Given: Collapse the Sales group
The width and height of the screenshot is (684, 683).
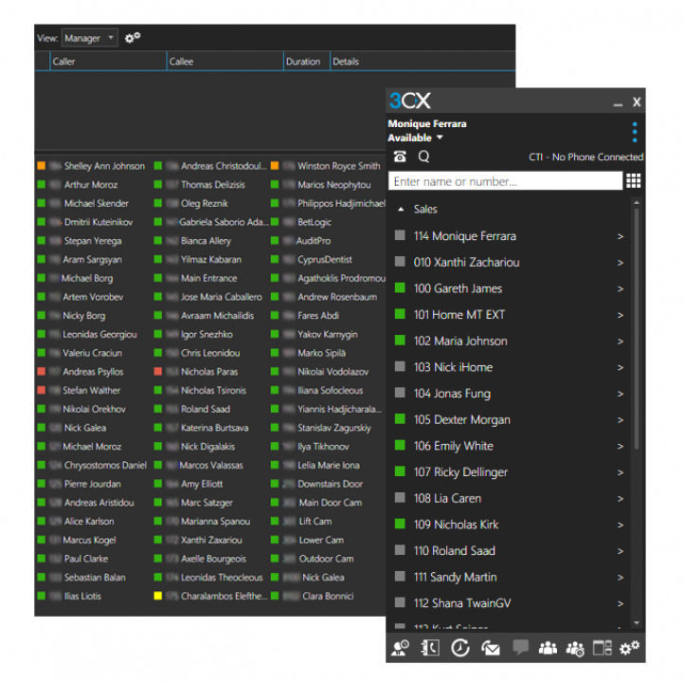Looking at the screenshot, I should point(401,210).
